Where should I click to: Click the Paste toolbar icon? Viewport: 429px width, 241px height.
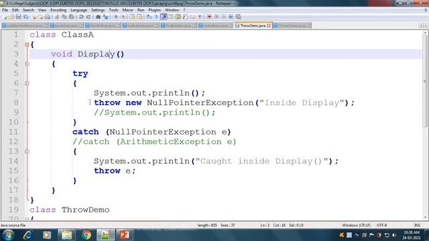pyautogui.click(x=72, y=17)
